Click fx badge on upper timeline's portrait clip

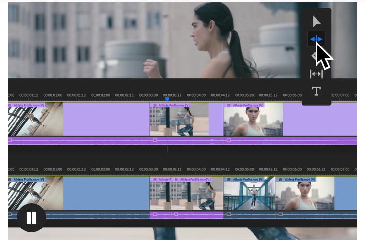point(229,105)
